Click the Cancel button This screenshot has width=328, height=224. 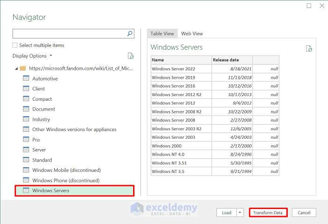(x=304, y=212)
